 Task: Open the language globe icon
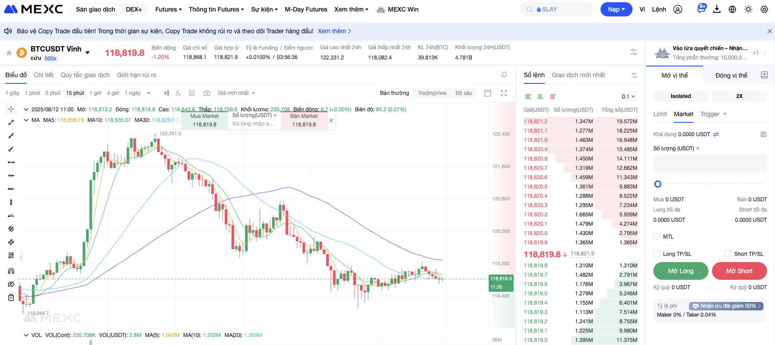click(732, 9)
